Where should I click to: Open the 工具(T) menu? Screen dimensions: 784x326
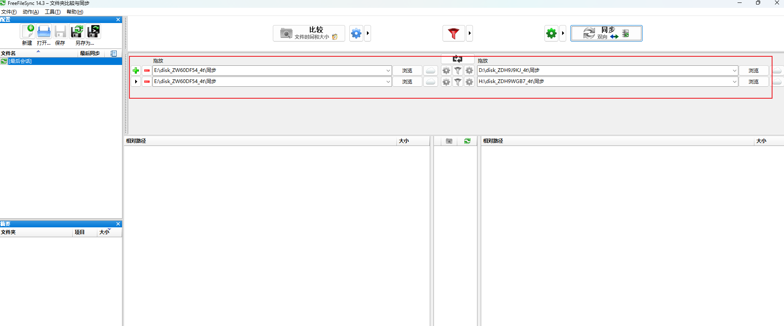[53, 12]
